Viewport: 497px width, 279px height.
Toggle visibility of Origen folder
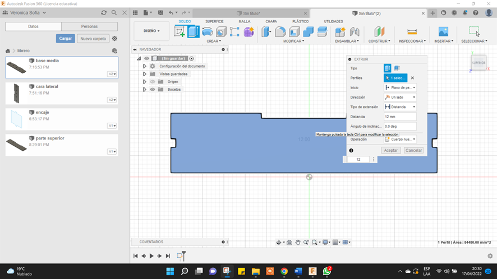click(152, 82)
